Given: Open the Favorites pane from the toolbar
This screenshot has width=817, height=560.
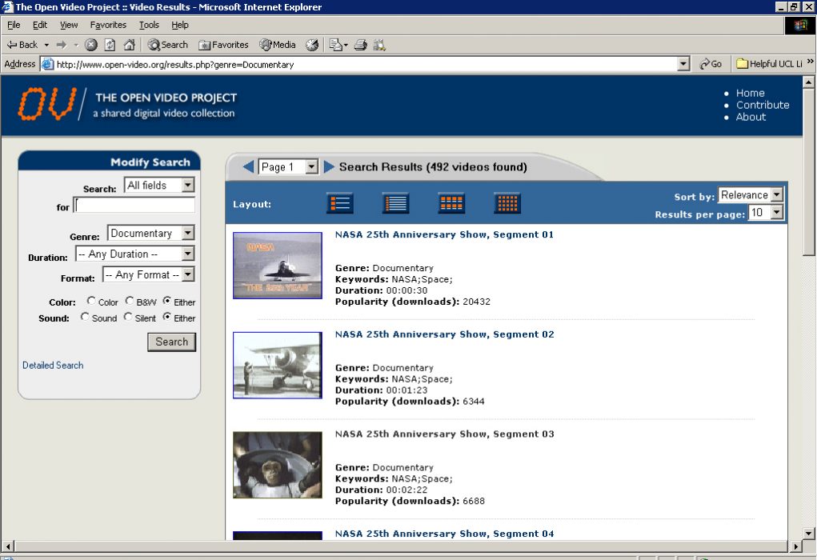Looking at the screenshot, I should pos(223,45).
